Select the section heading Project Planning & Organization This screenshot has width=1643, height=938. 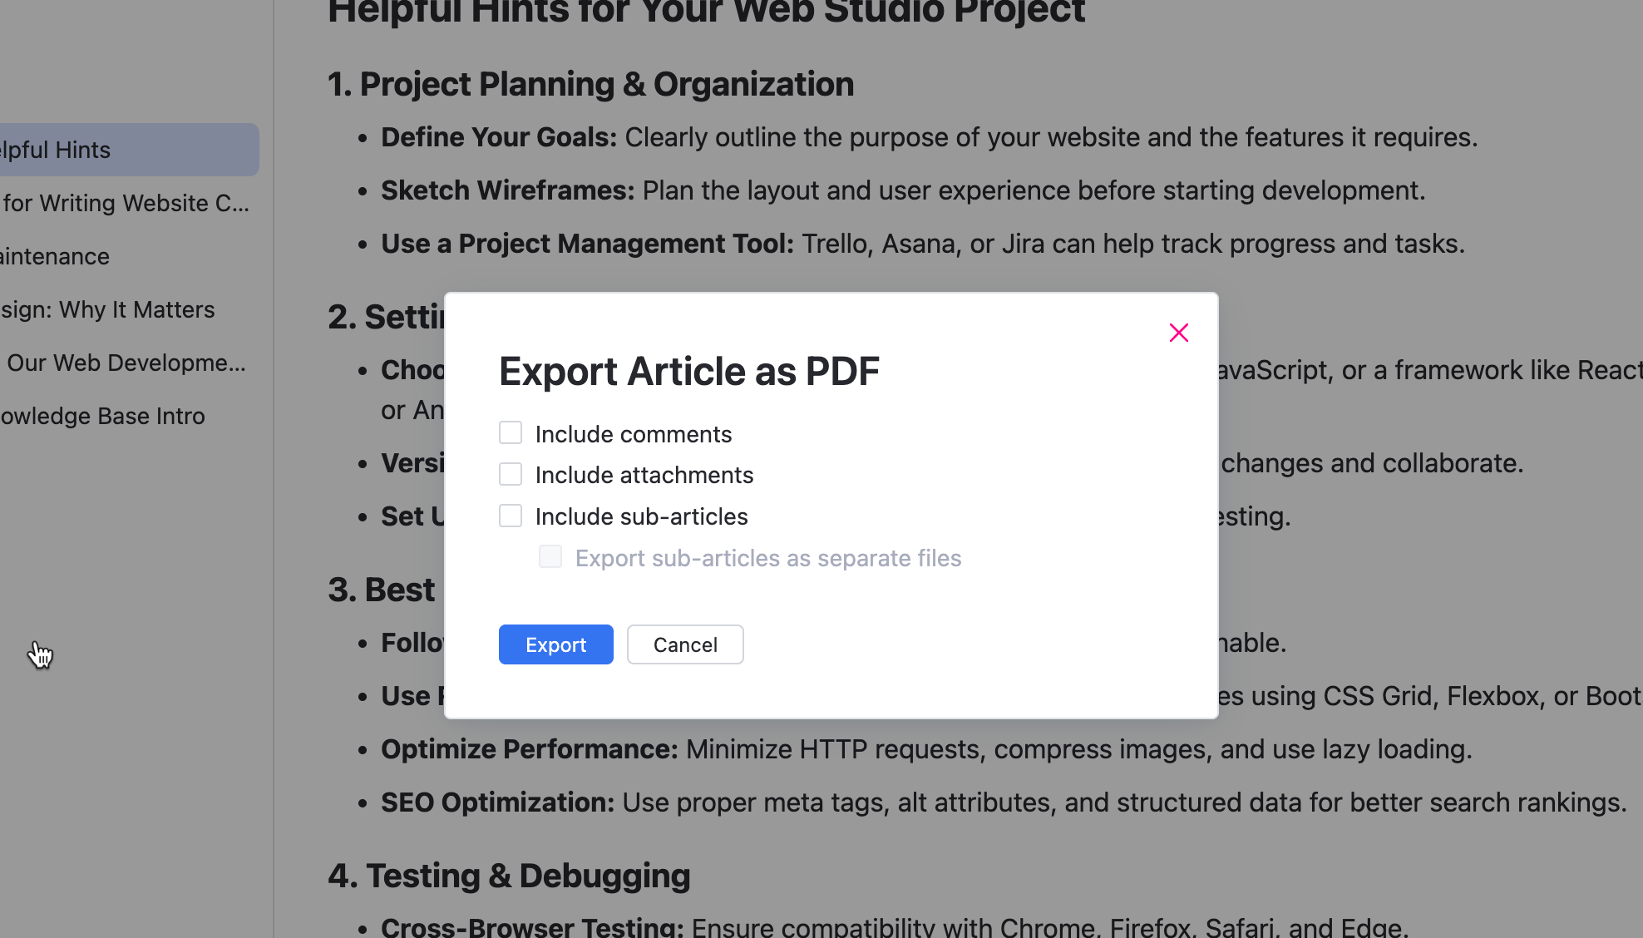(590, 84)
